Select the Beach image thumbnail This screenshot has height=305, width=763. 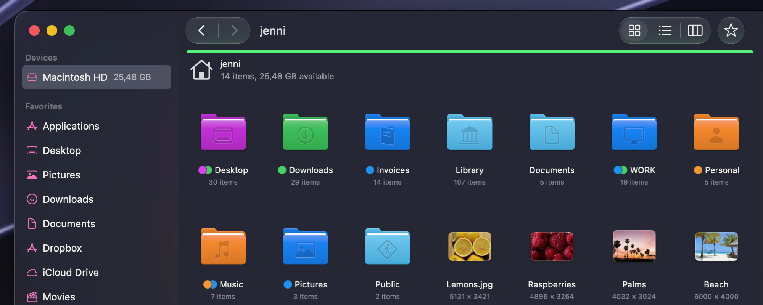point(716,246)
